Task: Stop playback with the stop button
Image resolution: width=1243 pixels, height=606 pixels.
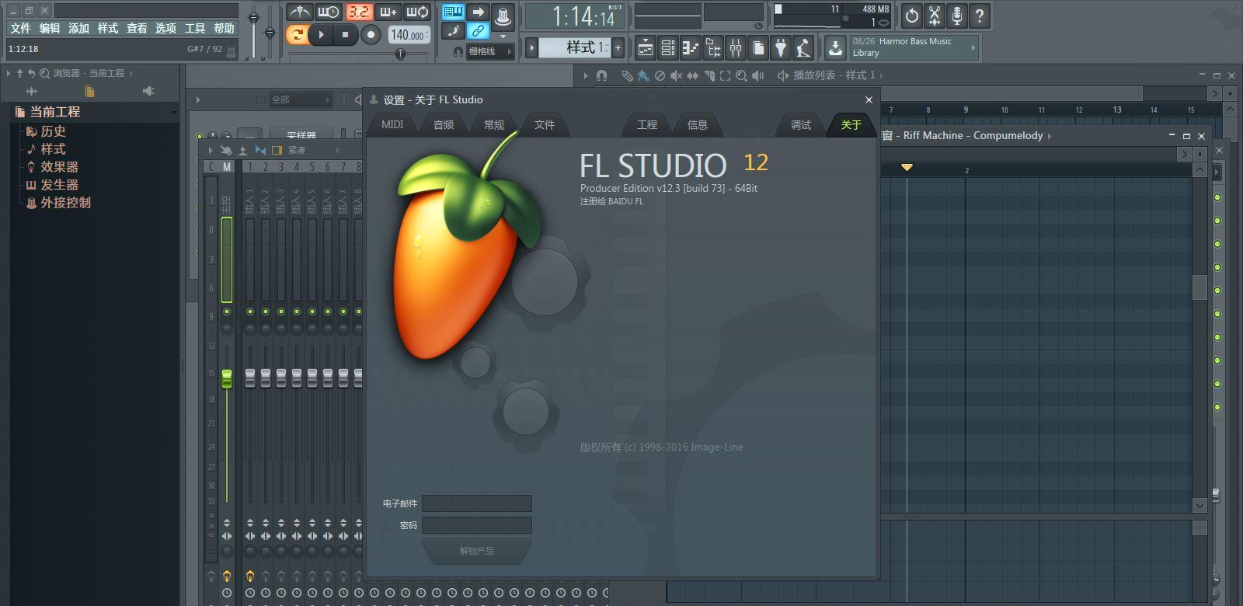Action: pyautogui.click(x=346, y=34)
